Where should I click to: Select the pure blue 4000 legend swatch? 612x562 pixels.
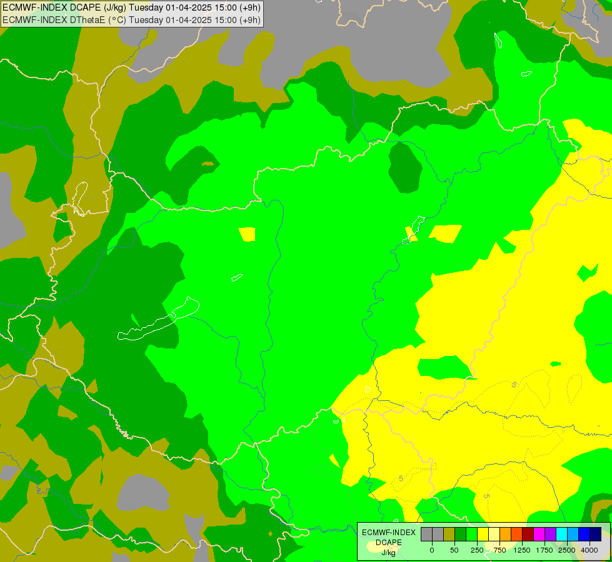[x=584, y=534]
